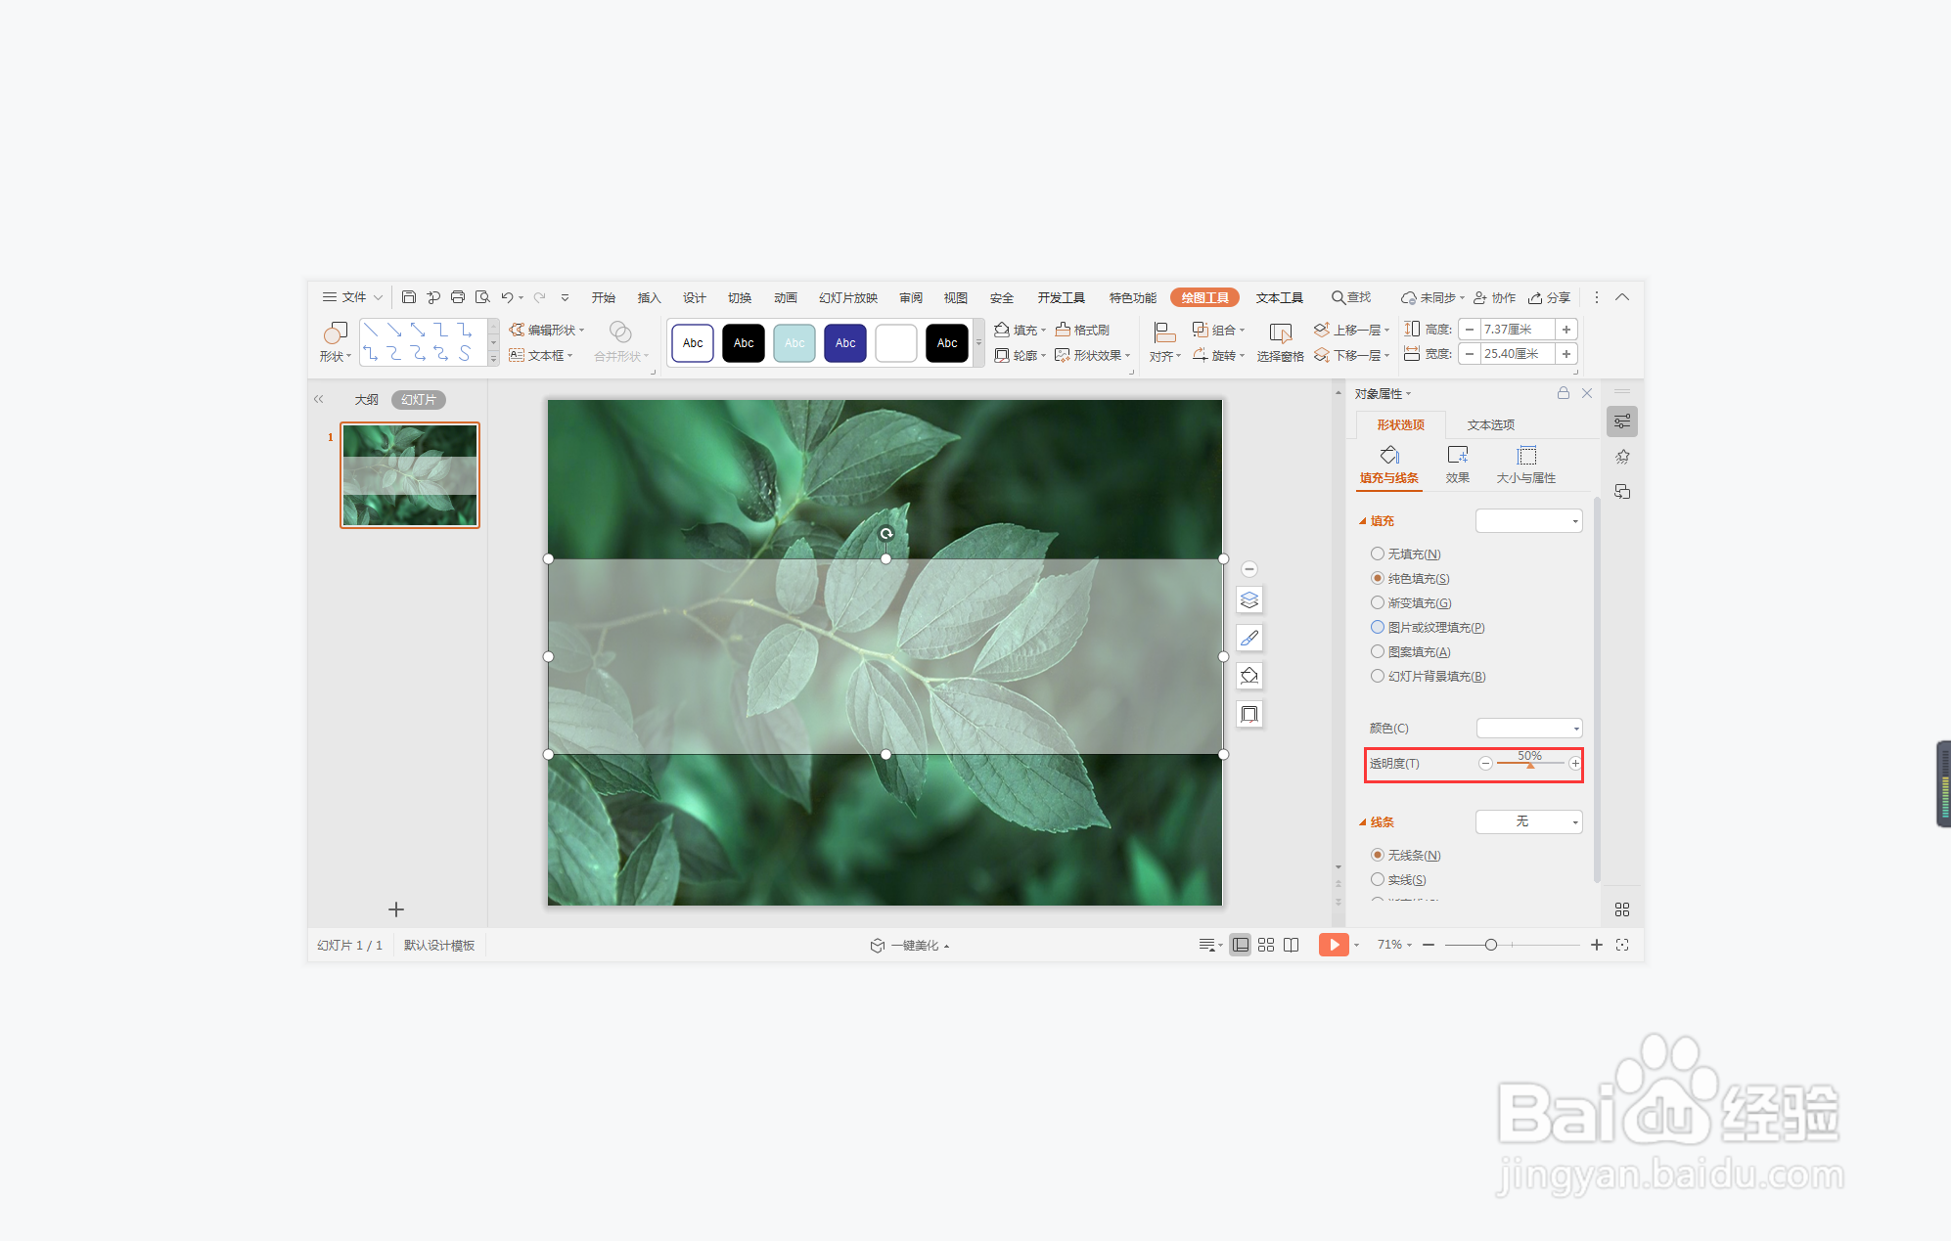
Task: Start slideshow with orange play button
Action: (1333, 945)
